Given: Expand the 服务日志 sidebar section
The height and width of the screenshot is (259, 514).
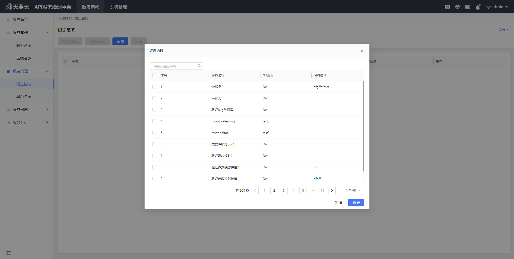Looking at the screenshot, I should pos(47,109).
